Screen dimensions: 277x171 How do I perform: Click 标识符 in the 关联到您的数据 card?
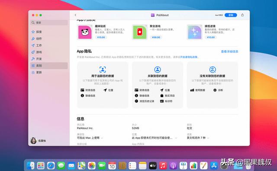[166, 101]
